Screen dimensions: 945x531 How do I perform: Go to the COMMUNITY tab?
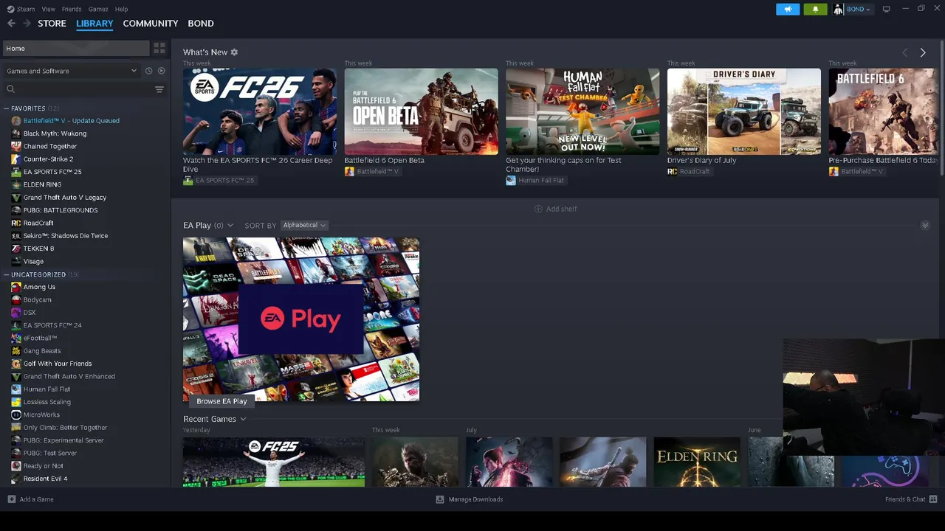click(x=151, y=24)
